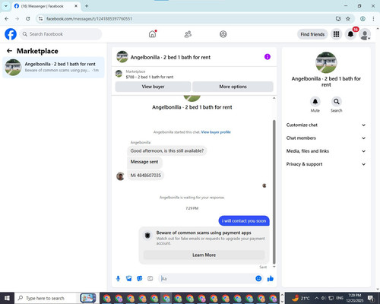The height and width of the screenshot is (304, 380).
Task: Click the 'i will contact you soon' message
Action: 244,221
